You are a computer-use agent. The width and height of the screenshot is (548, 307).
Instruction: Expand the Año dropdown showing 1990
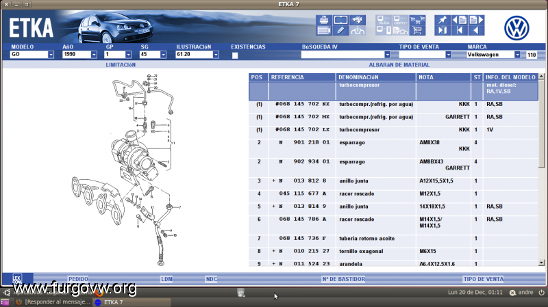pos(94,55)
